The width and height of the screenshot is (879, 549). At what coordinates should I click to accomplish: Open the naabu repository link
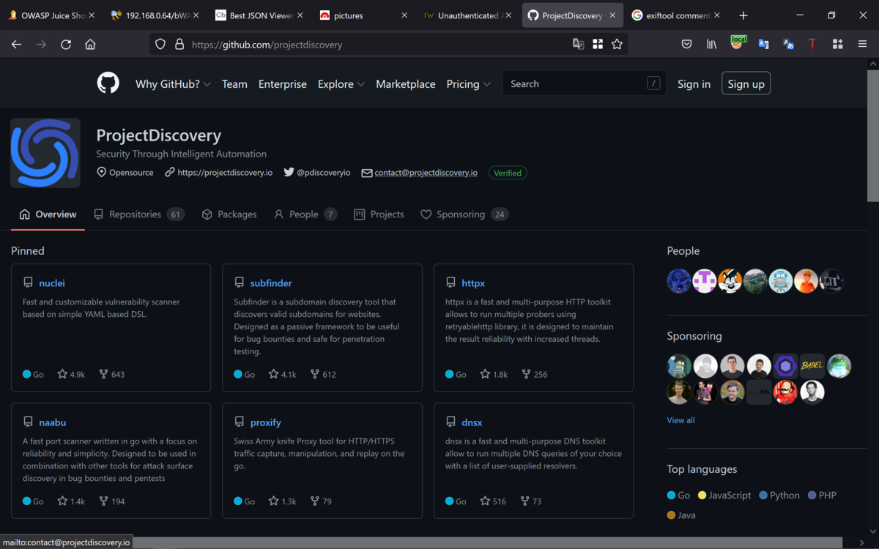pos(53,422)
